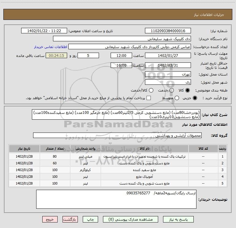Click the جزئیات اطلاعات نیاز header title
The height and width of the screenshot is (228, 236).
click(209, 15)
